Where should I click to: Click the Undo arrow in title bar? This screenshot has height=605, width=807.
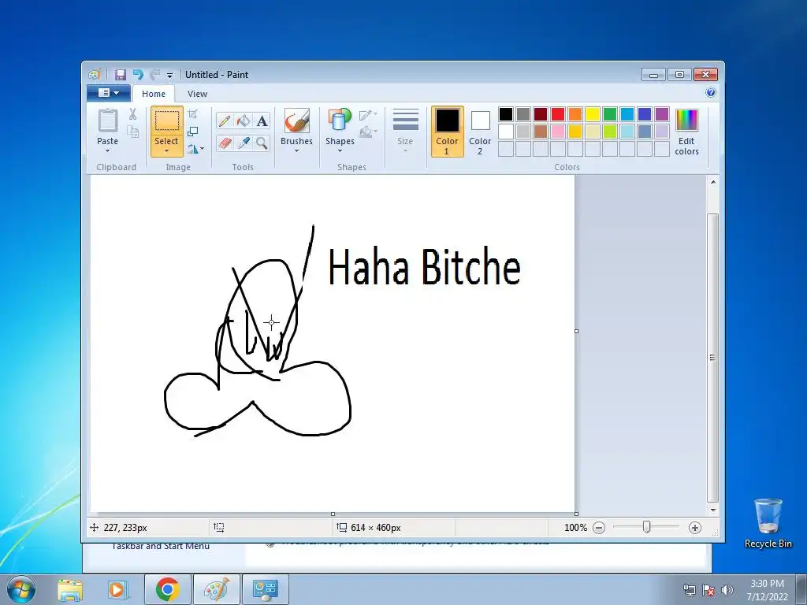138,75
